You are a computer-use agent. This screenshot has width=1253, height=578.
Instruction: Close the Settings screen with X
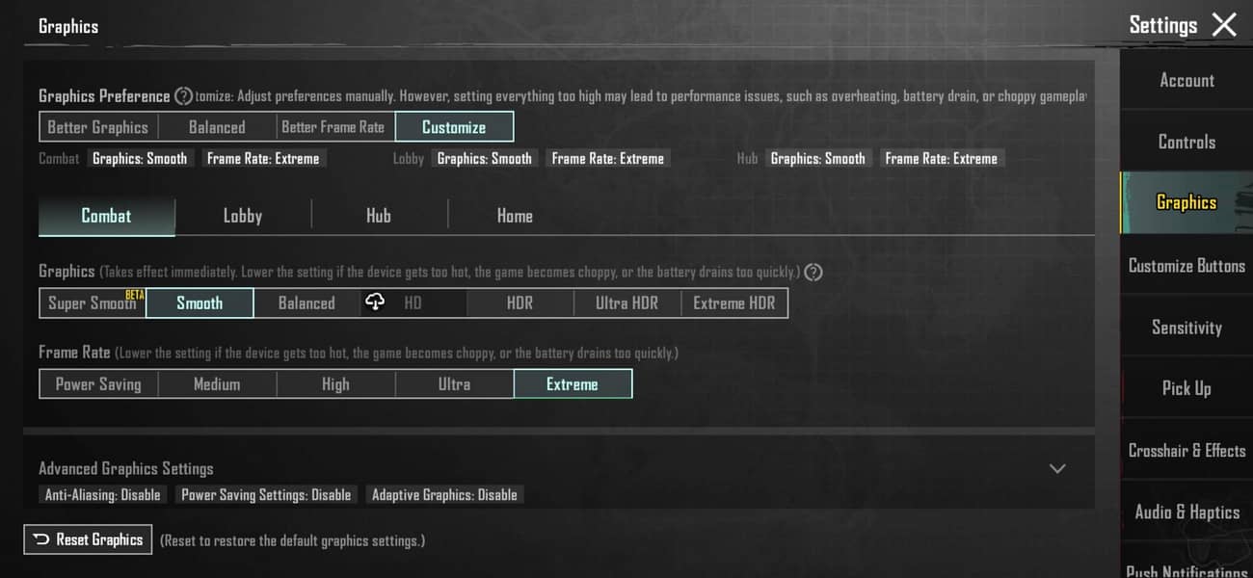coord(1224,25)
